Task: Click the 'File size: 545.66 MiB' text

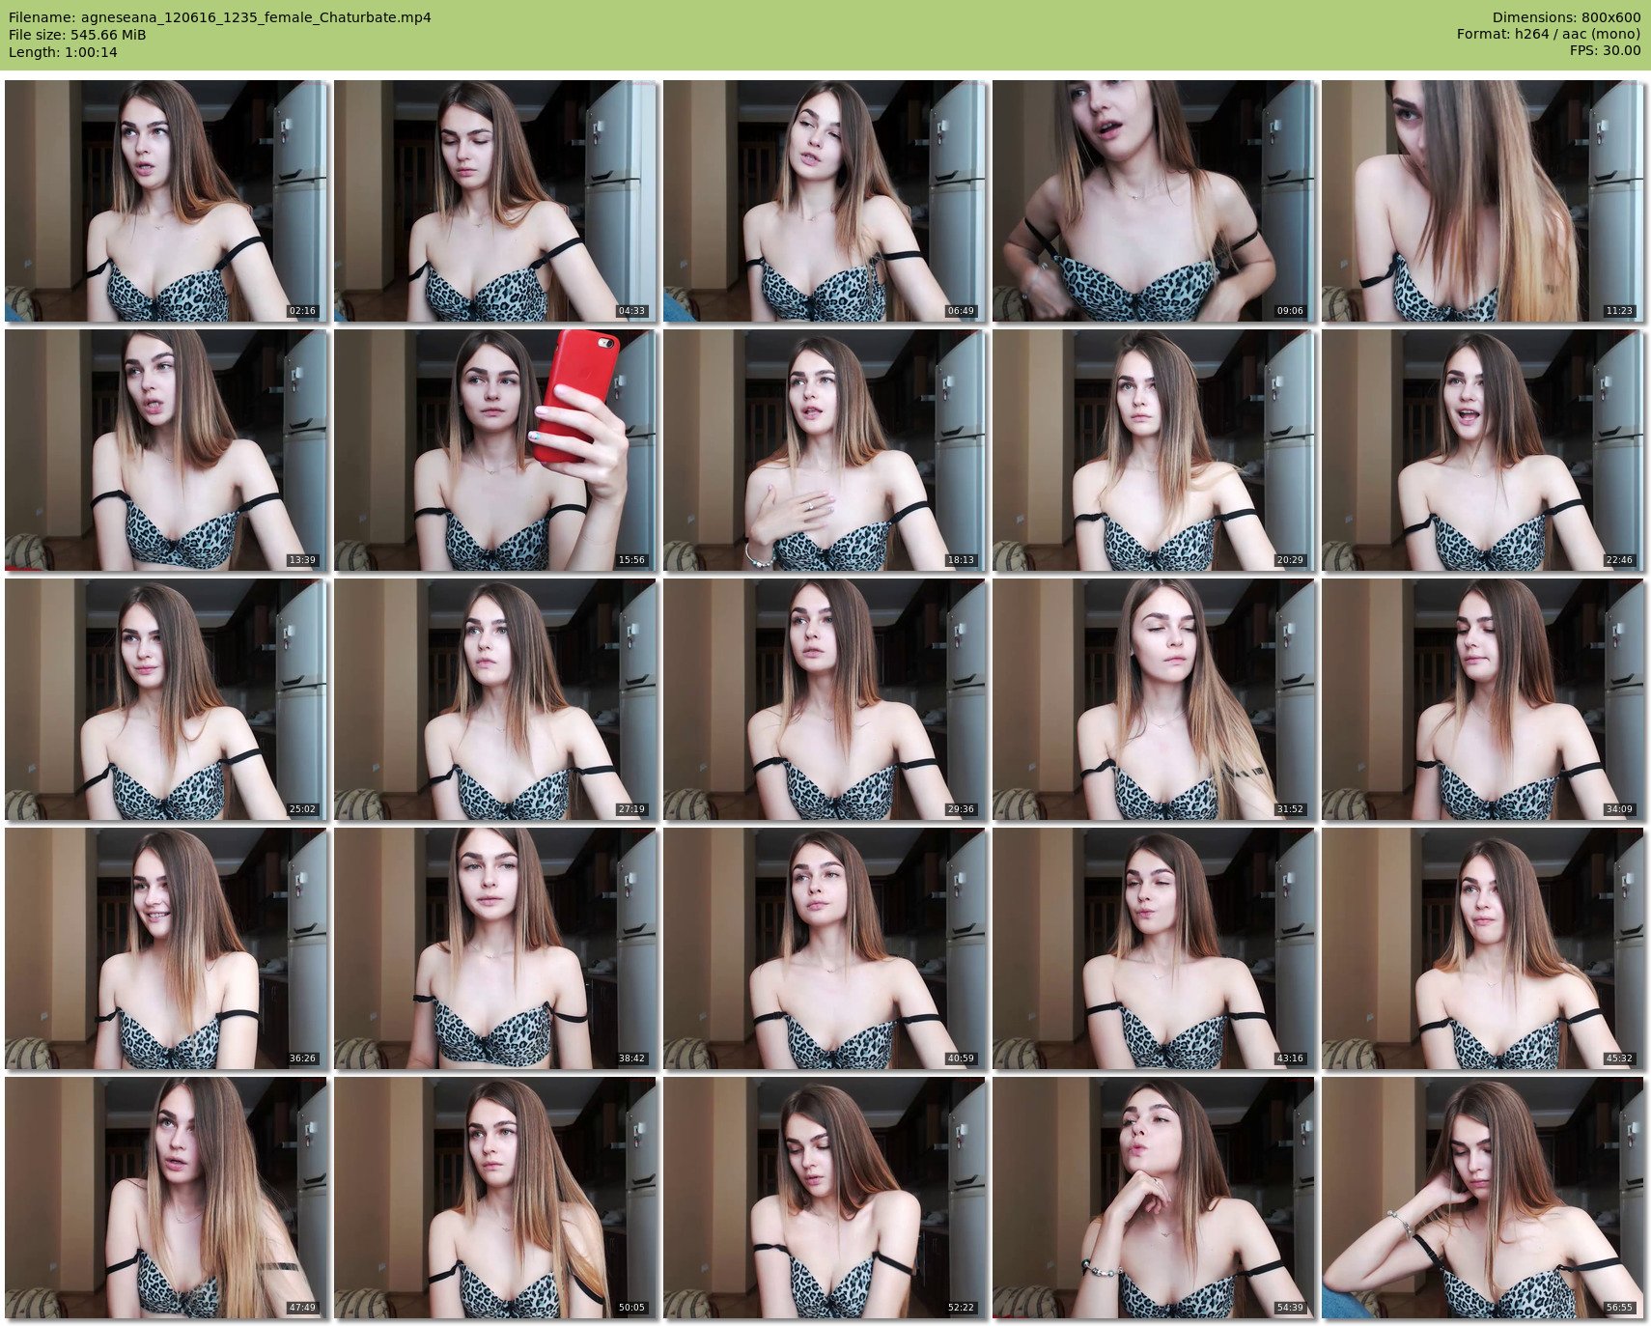Action: [77, 35]
